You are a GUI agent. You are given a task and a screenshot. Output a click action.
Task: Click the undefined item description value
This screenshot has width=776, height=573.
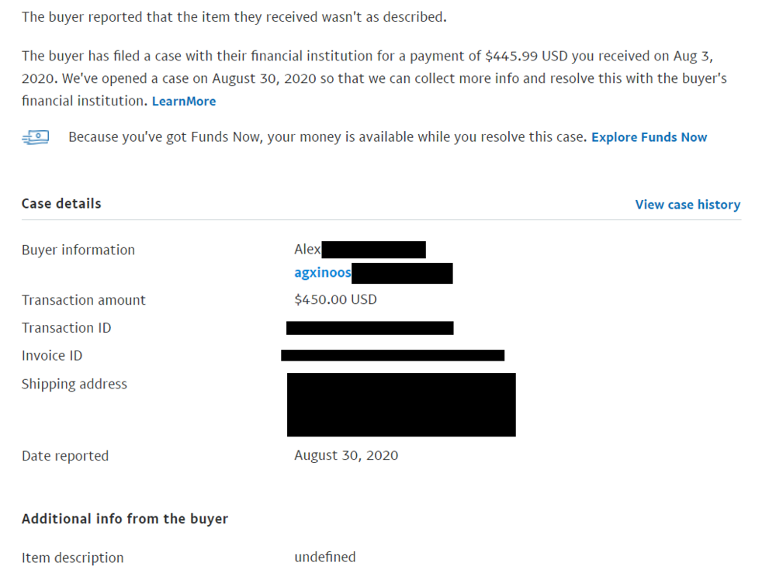click(x=324, y=557)
